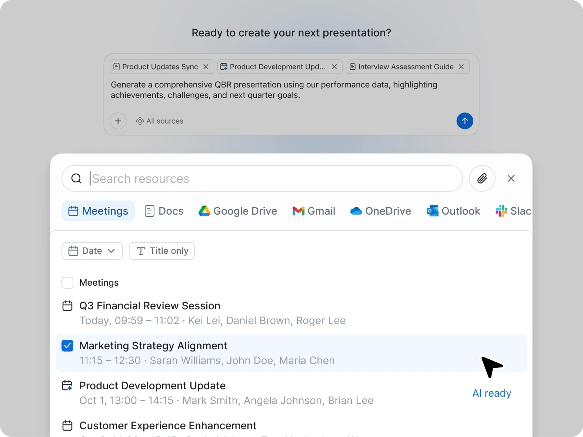Click the Slack logo icon

[x=502, y=211]
